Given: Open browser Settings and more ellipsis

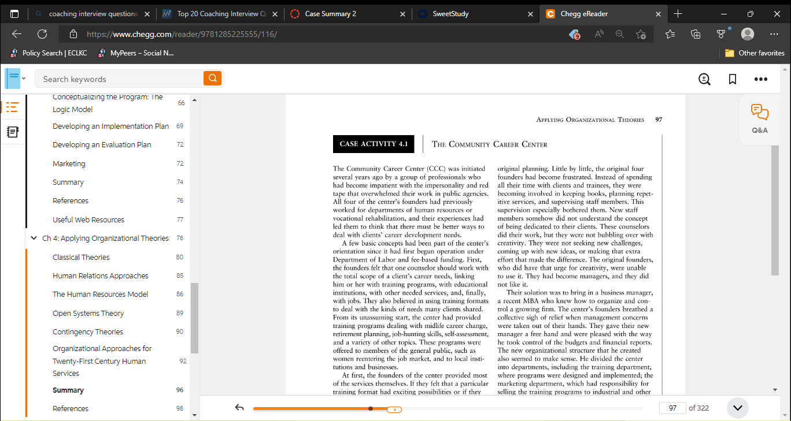Looking at the screenshot, I should click(x=774, y=34).
